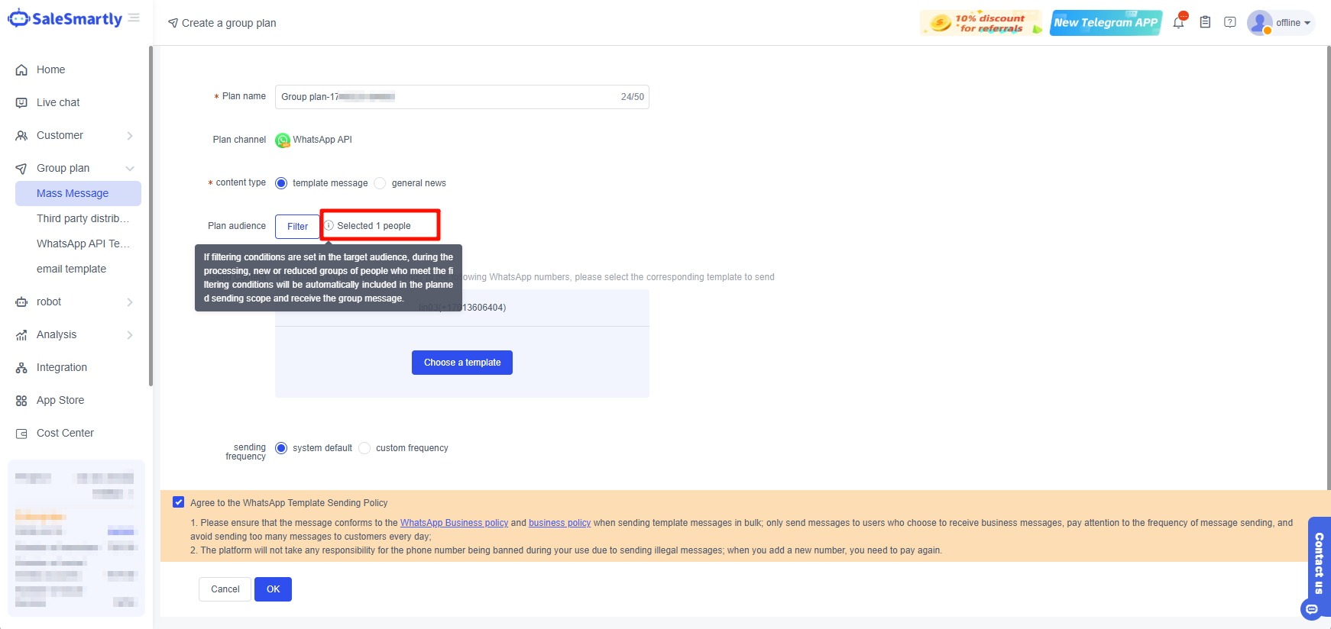The width and height of the screenshot is (1331, 629).
Task: Click the SaleSmartly logo
Action: pyautogui.click(x=66, y=19)
